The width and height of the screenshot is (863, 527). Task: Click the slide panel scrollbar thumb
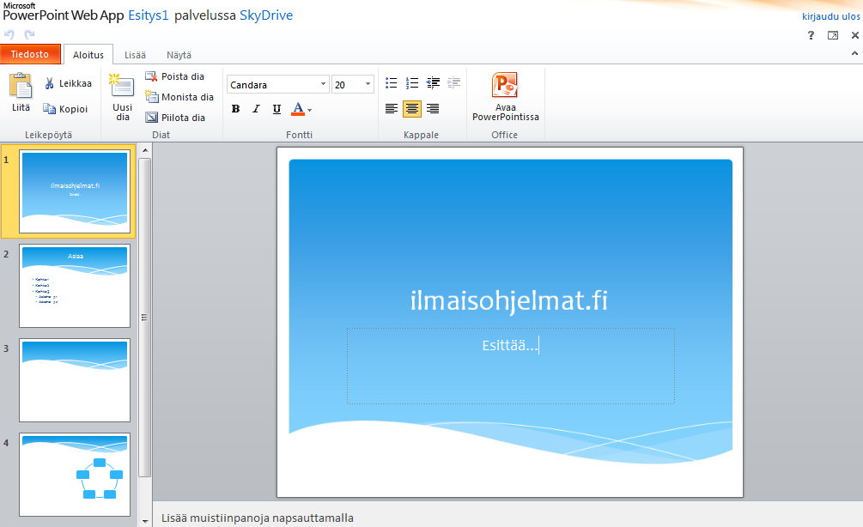coord(145,318)
